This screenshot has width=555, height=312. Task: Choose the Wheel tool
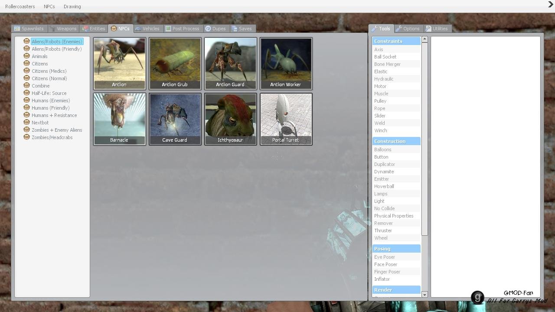[396, 238]
